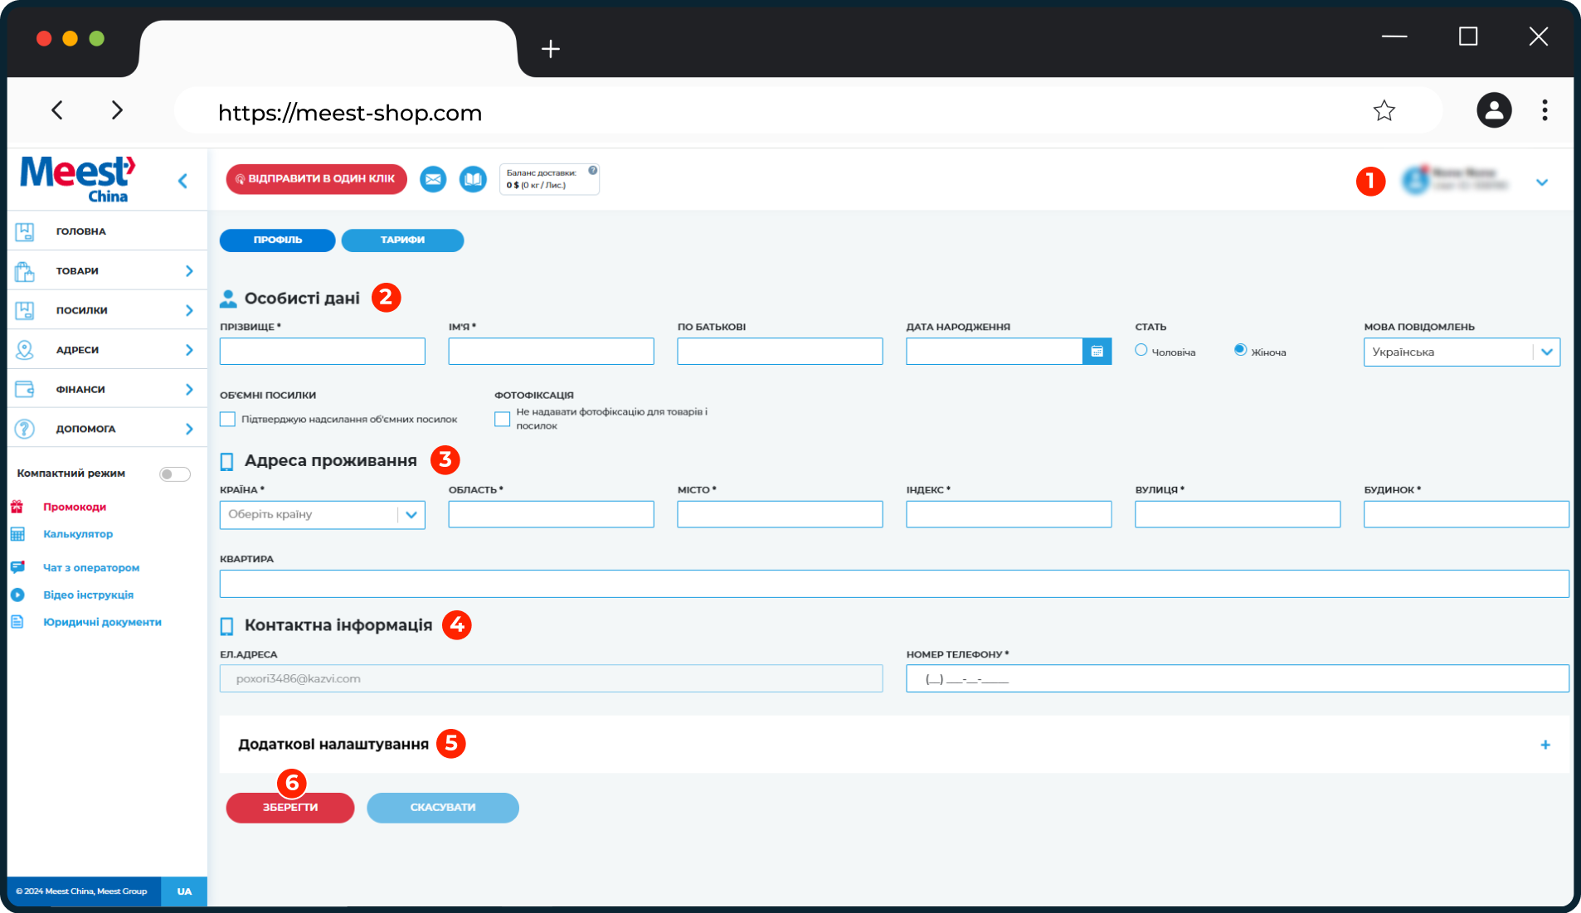Viewport: 1581px width, 913px height.
Task: Open the envelope messages icon
Action: (x=433, y=179)
